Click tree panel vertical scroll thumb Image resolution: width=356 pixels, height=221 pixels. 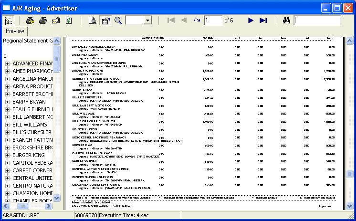56,59
